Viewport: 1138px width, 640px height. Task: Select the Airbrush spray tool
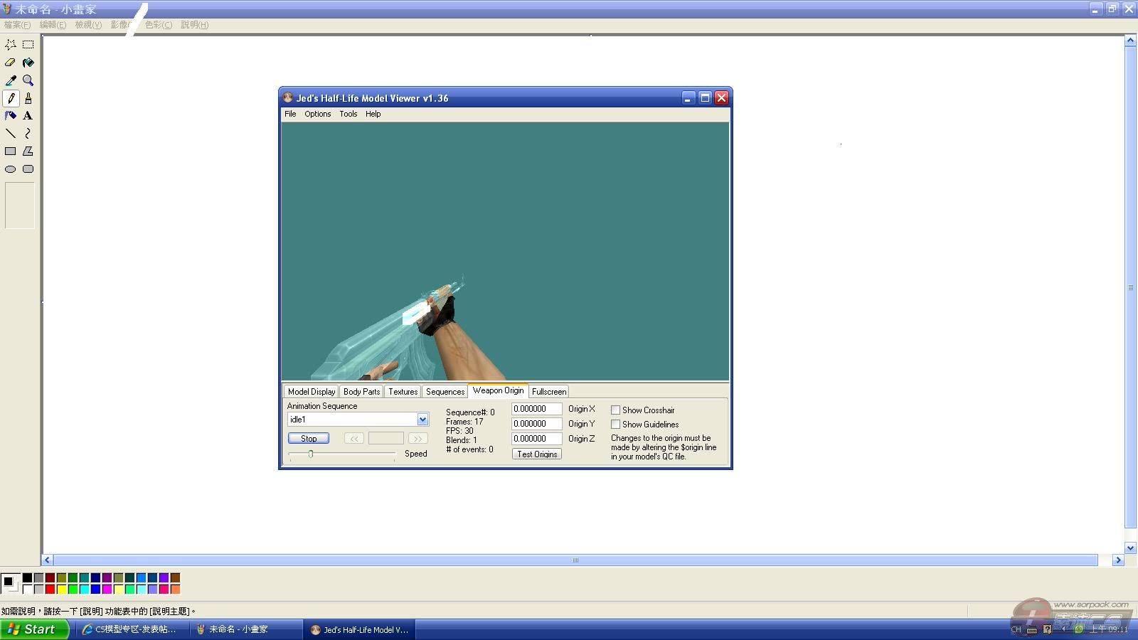click(11, 116)
